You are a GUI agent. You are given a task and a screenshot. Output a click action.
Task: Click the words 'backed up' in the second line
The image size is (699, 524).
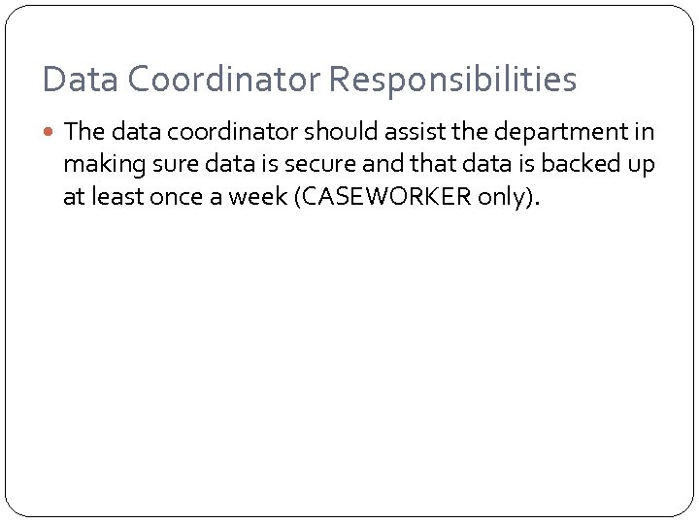point(604,165)
